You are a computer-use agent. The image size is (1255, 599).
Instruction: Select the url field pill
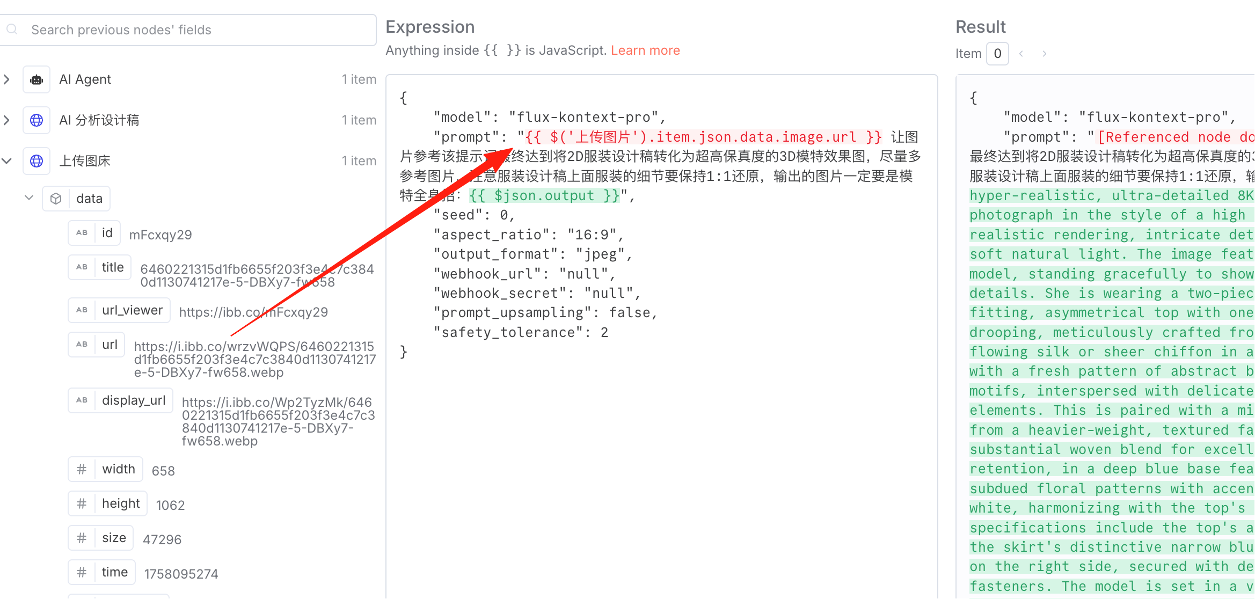[x=97, y=345]
